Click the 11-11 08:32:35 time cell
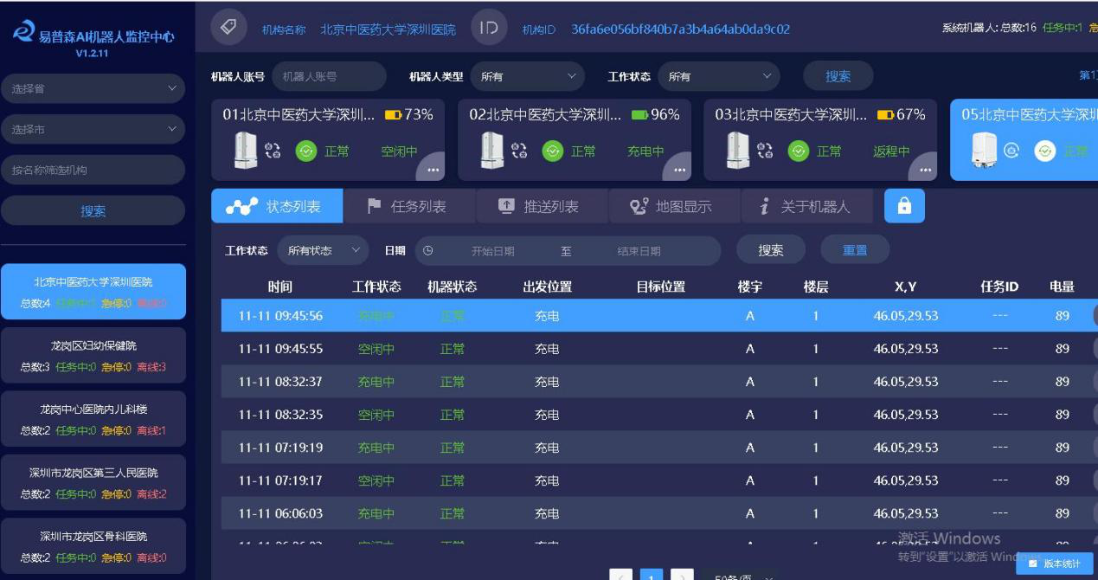1098x580 pixels. click(280, 415)
